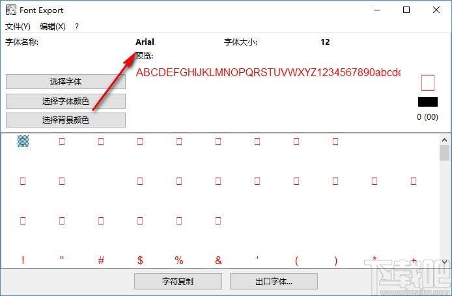Select the & character in the grid
The width and height of the screenshot is (452, 296).
218,260
